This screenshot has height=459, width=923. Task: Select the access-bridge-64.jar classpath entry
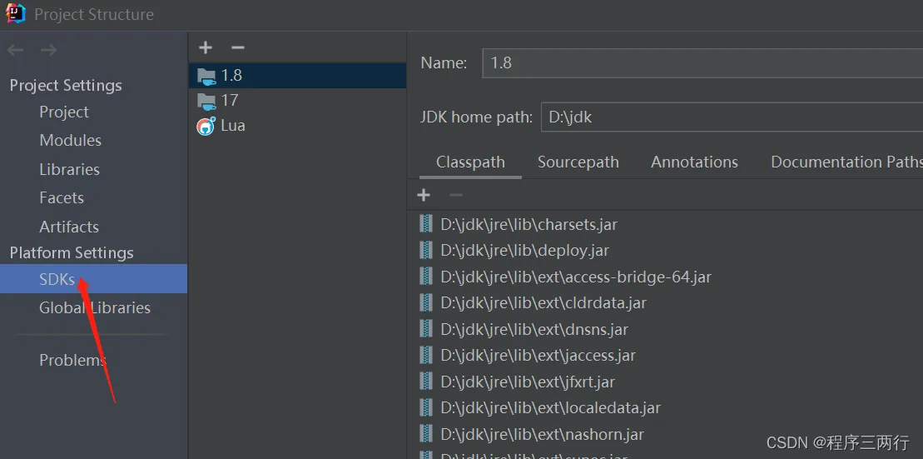click(576, 277)
